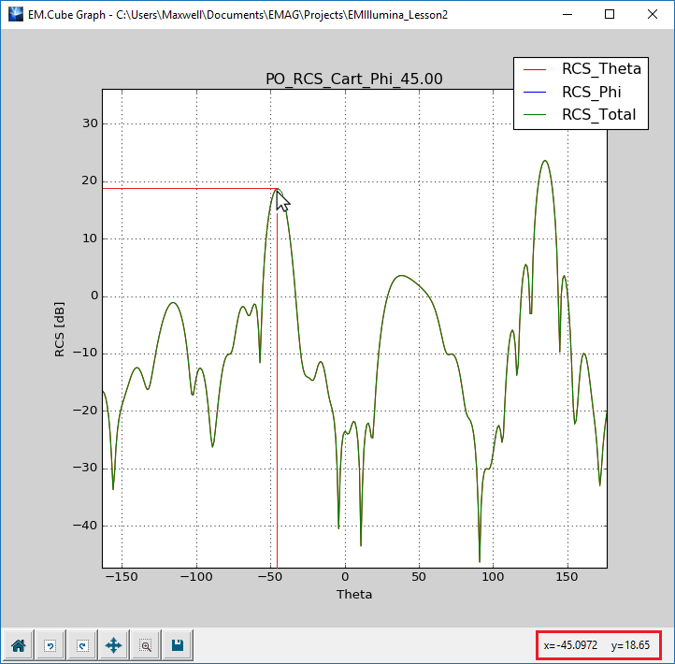The image size is (675, 664).
Task: Click the red vertical marker line
Action: coord(277,421)
